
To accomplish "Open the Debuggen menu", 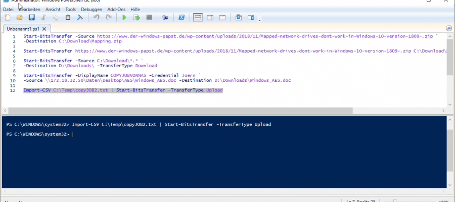I will (x=90, y=9).
